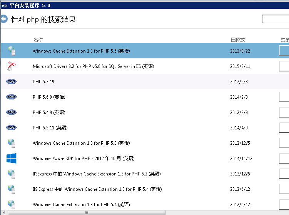This screenshot has width=289, height=215.
Task: Click add button for Windows Cache Extension PHP 5.4
Action: (284, 205)
